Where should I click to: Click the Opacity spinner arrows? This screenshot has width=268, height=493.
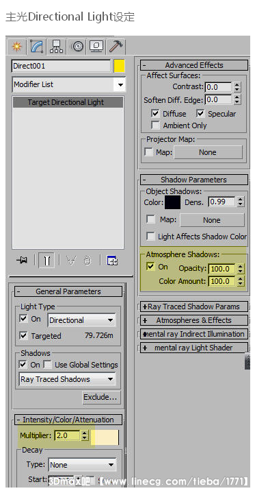point(240,269)
